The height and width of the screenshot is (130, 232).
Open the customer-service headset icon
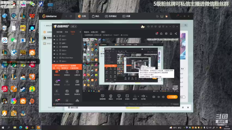coord(148,27)
